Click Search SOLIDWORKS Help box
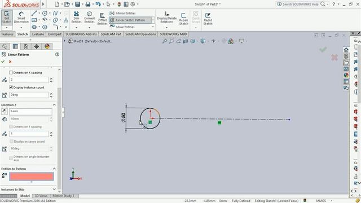The height and width of the screenshot is (203, 361). [x=301, y=4]
